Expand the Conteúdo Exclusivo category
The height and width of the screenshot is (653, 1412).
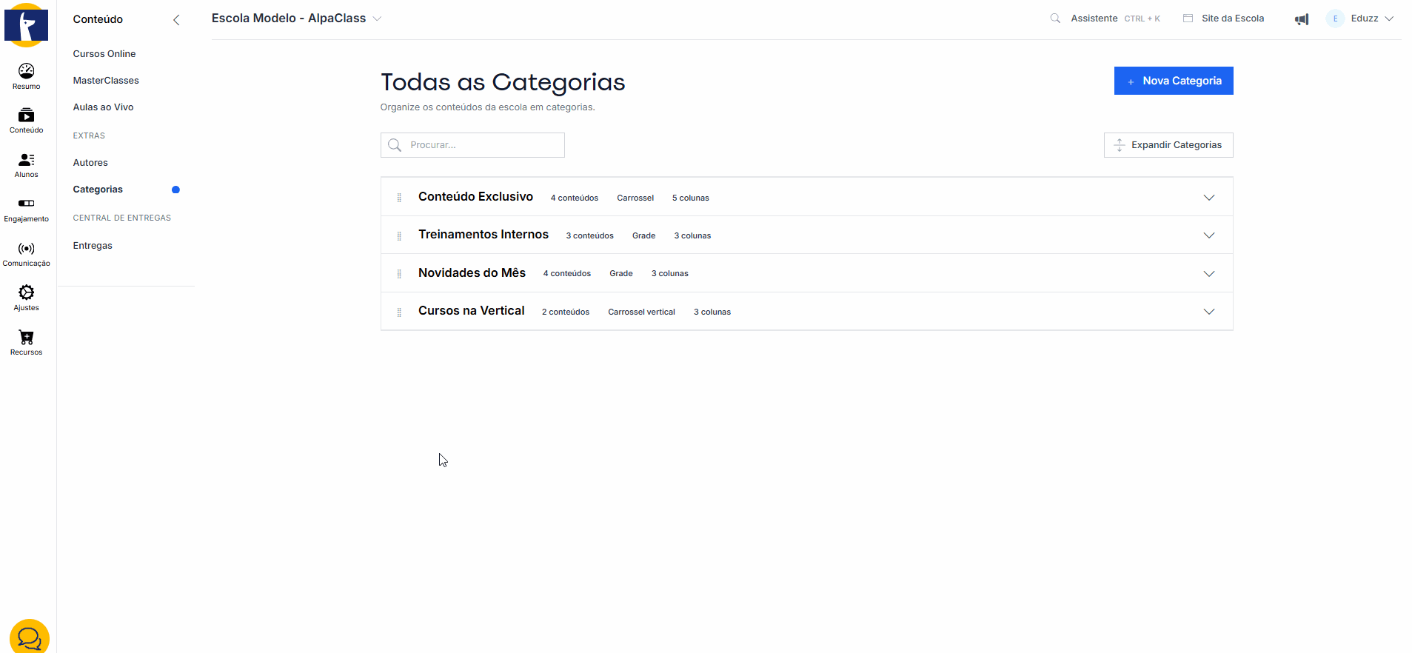(x=1208, y=198)
